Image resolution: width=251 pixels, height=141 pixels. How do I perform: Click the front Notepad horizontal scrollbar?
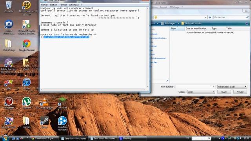click(x=93, y=90)
